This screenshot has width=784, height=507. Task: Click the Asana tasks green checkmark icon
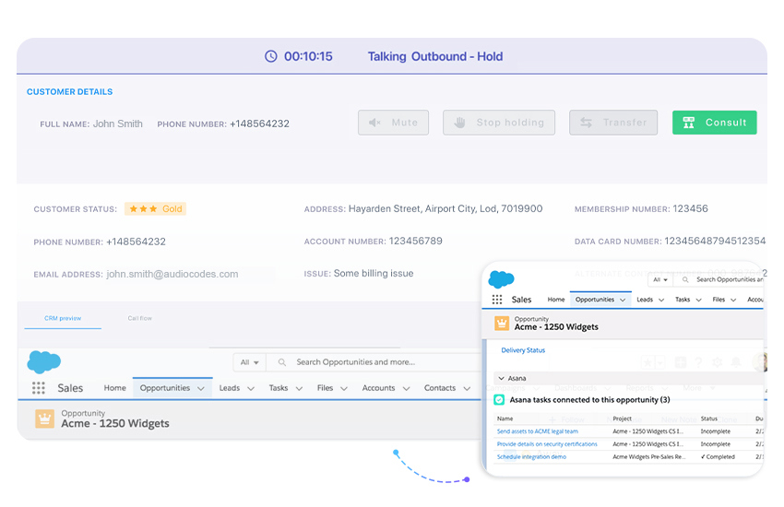[x=499, y=399]
